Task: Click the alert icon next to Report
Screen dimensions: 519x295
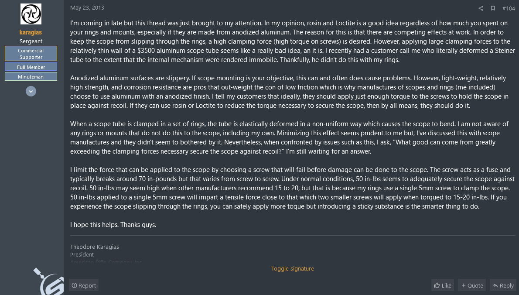Action: (74, 285)
